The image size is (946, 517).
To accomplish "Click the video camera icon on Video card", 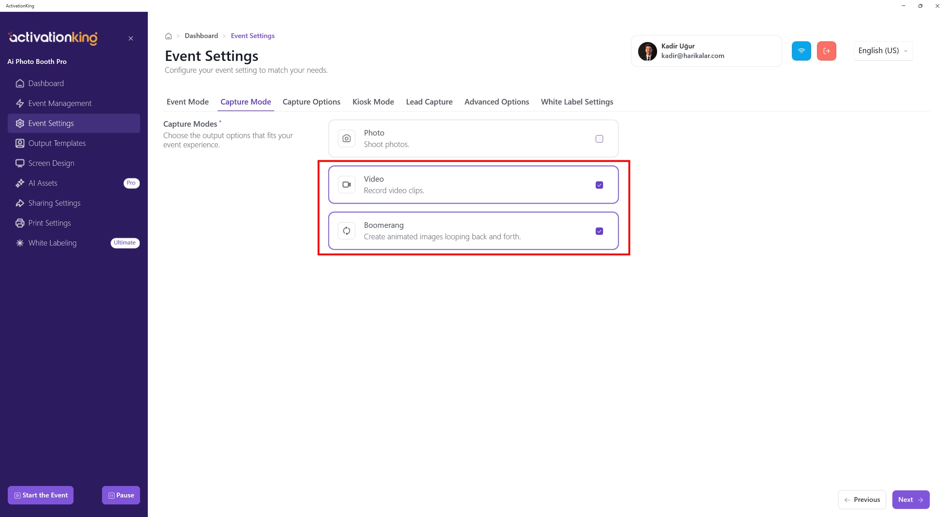I will [346, 185].
